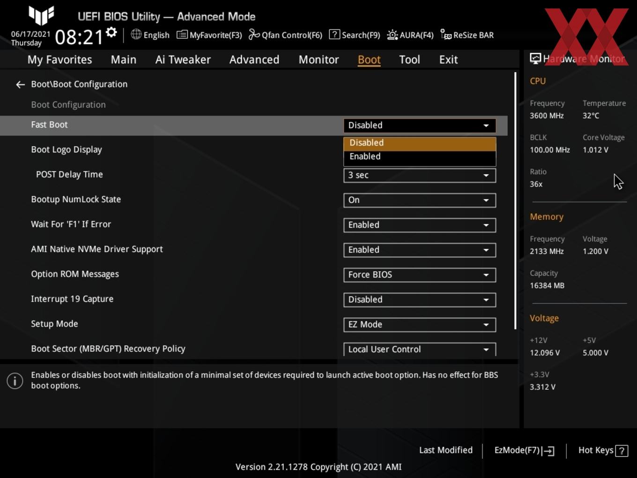This screenshot has height=478, width=637.
Task: Click the CPU temperature value 32°C
Action: pyautogui.click(x=591, y=116)
